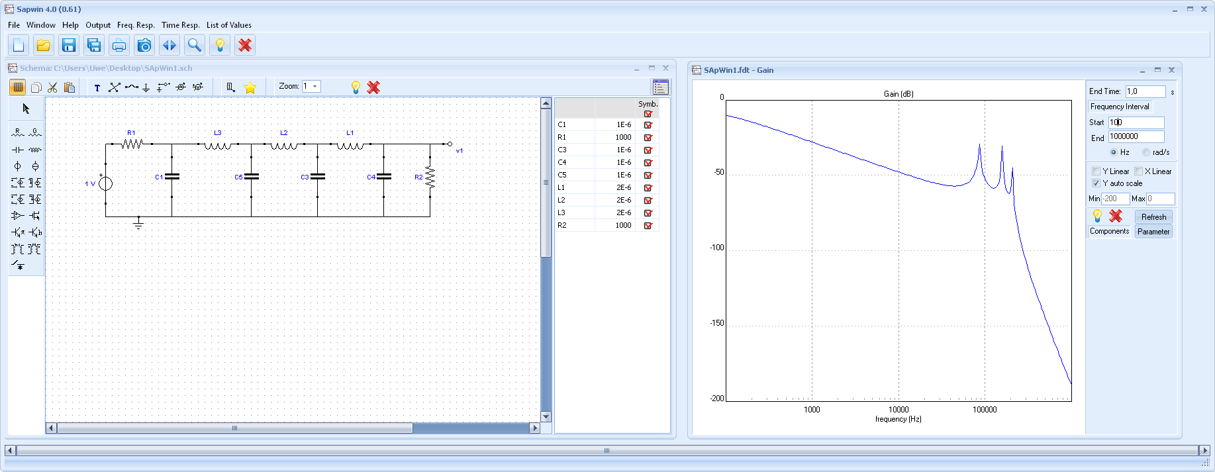Click the Frequency Interval label button
Screen dimensions: 1215x472
(1120, 107)
